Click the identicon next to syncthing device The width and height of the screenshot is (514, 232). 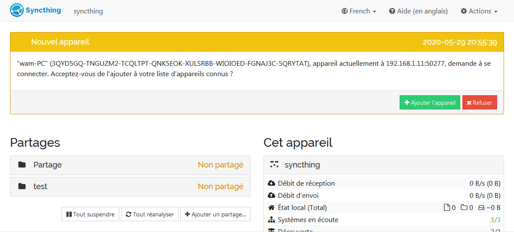click(274, 164)
